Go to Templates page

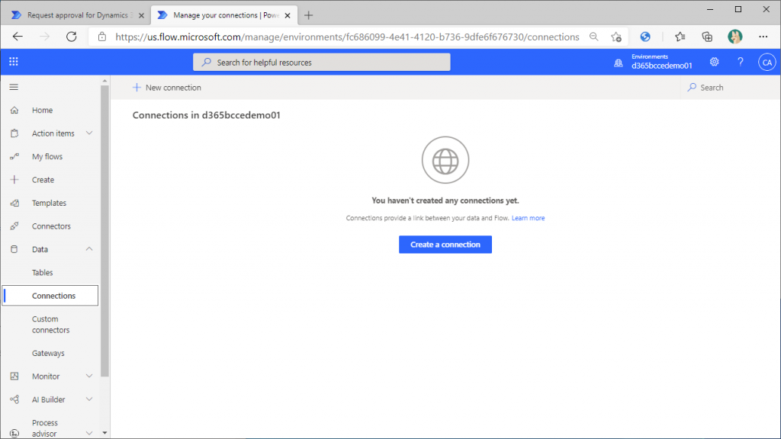[49, 203]
